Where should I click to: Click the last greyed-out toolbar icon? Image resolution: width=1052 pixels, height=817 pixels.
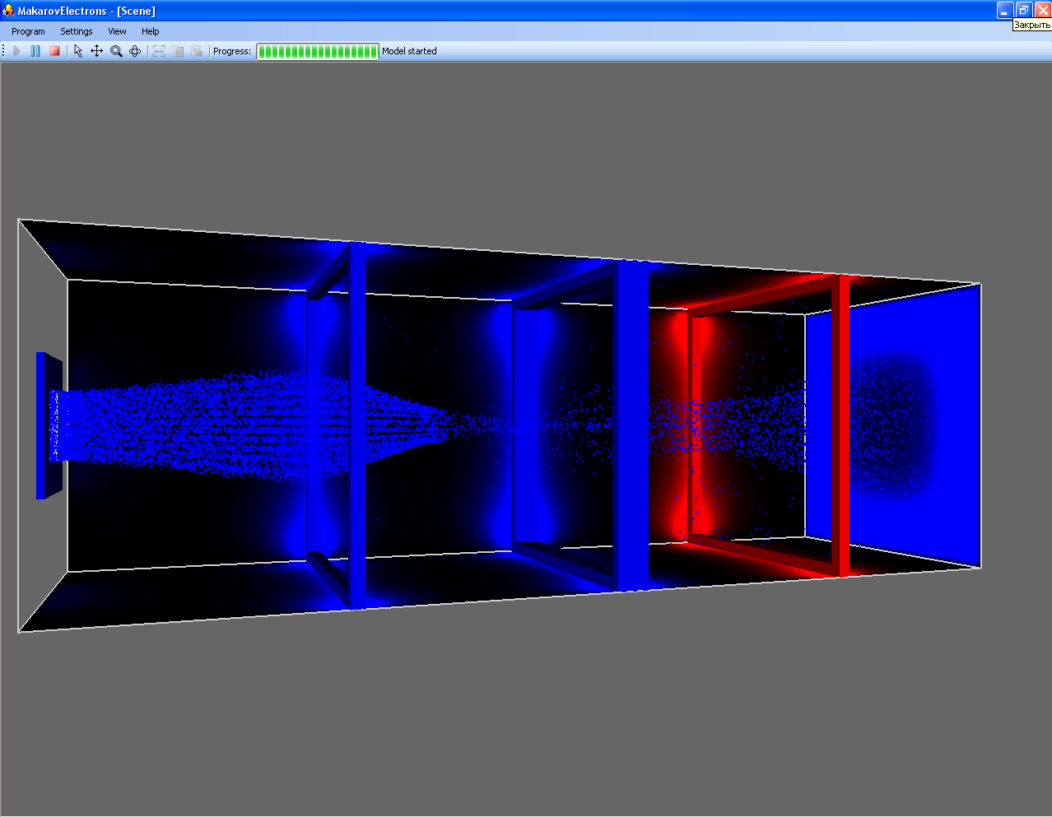pyautogui.click(x=197, y=51)
